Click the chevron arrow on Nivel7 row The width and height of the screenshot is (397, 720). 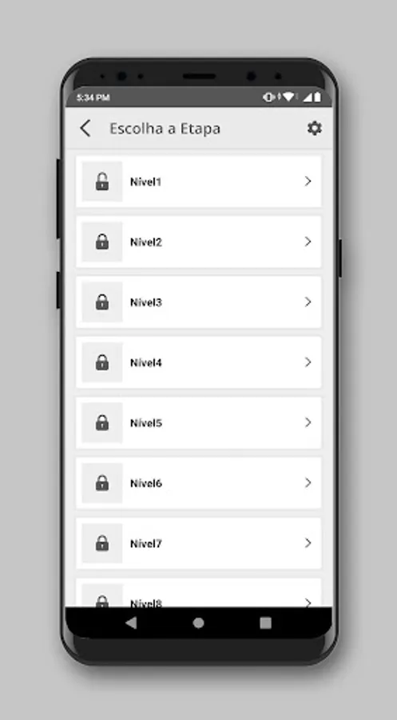308,543
